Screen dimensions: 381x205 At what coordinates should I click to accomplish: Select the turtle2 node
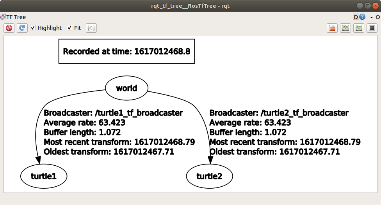click(209, 176)
